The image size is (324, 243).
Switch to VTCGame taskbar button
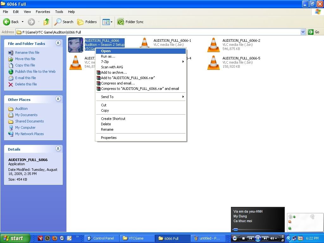tap(137, 239)
